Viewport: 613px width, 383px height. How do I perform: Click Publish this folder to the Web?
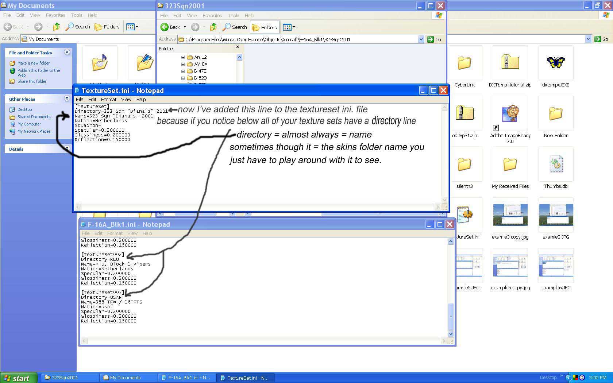click(39, 73)
